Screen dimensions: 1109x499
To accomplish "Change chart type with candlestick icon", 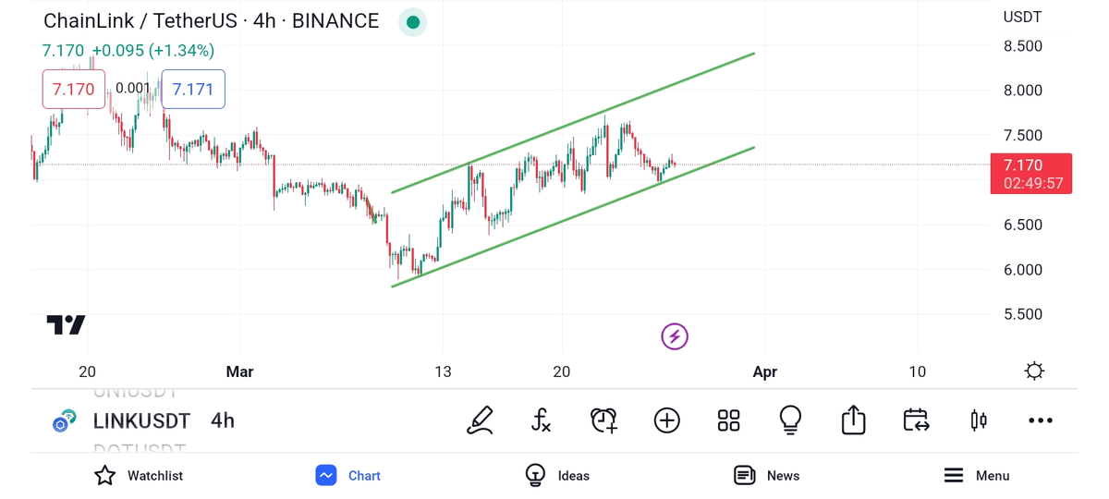I will pos(978,420).
